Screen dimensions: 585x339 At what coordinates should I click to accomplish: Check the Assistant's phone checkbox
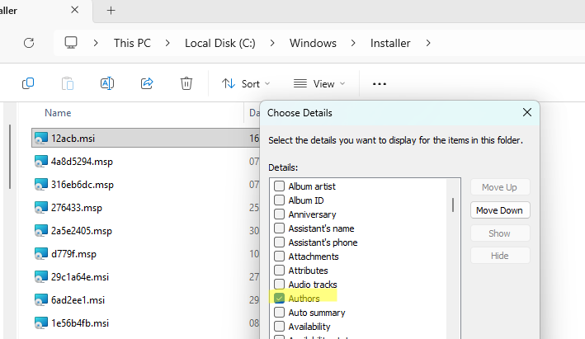[x=279, y=242]
